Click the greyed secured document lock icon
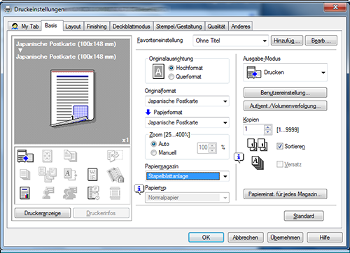Viewport: 350px width, 253px height. coord(115,175)
